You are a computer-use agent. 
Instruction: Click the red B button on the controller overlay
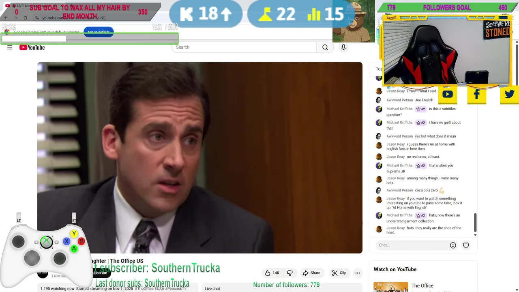point(81,241)
